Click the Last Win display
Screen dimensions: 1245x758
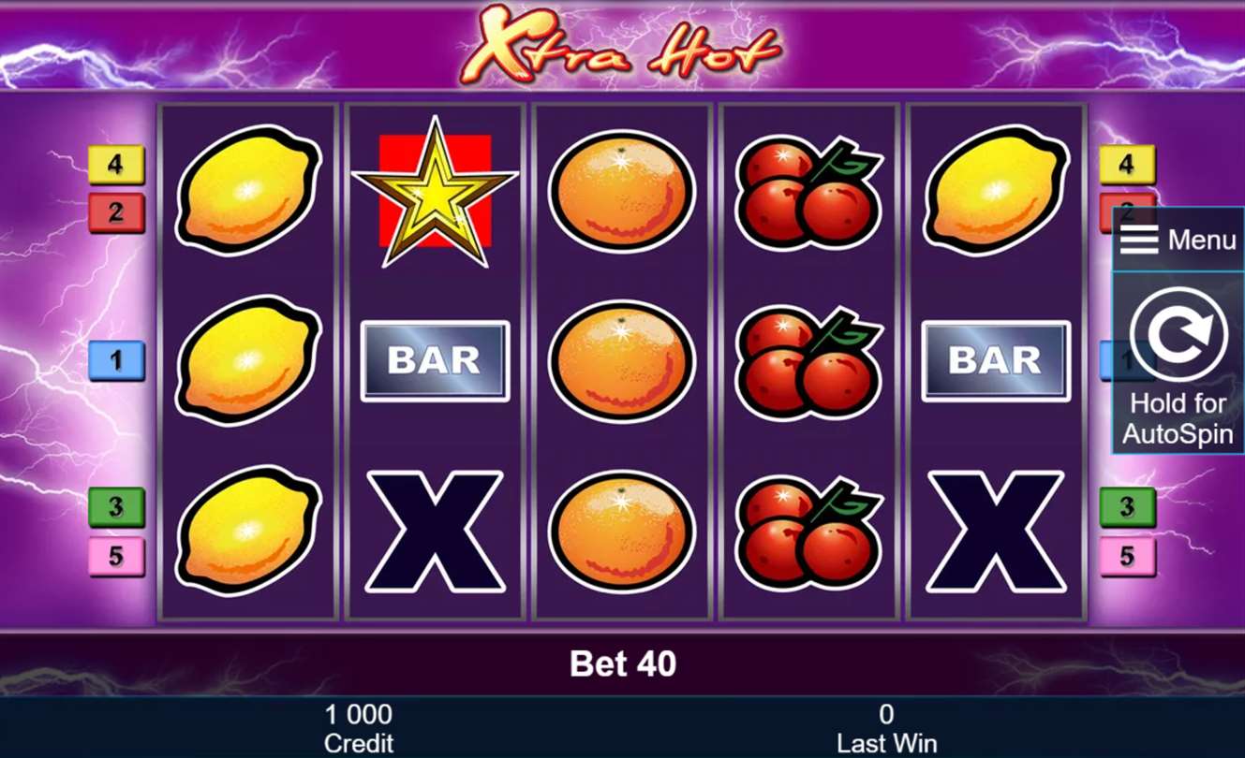tap(886, 729)
